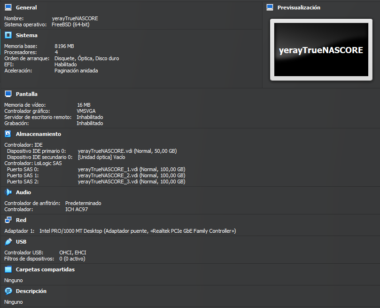Click the device filters 0 (0 activo) value
Image resolution: width=380 pixels, height=308 pixels.
(x=72, y=259)
